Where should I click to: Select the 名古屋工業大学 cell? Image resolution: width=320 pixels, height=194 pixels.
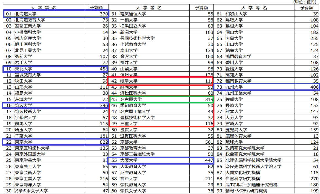coord(135,111)
